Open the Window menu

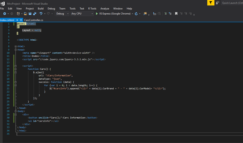[x=118, y=9]
